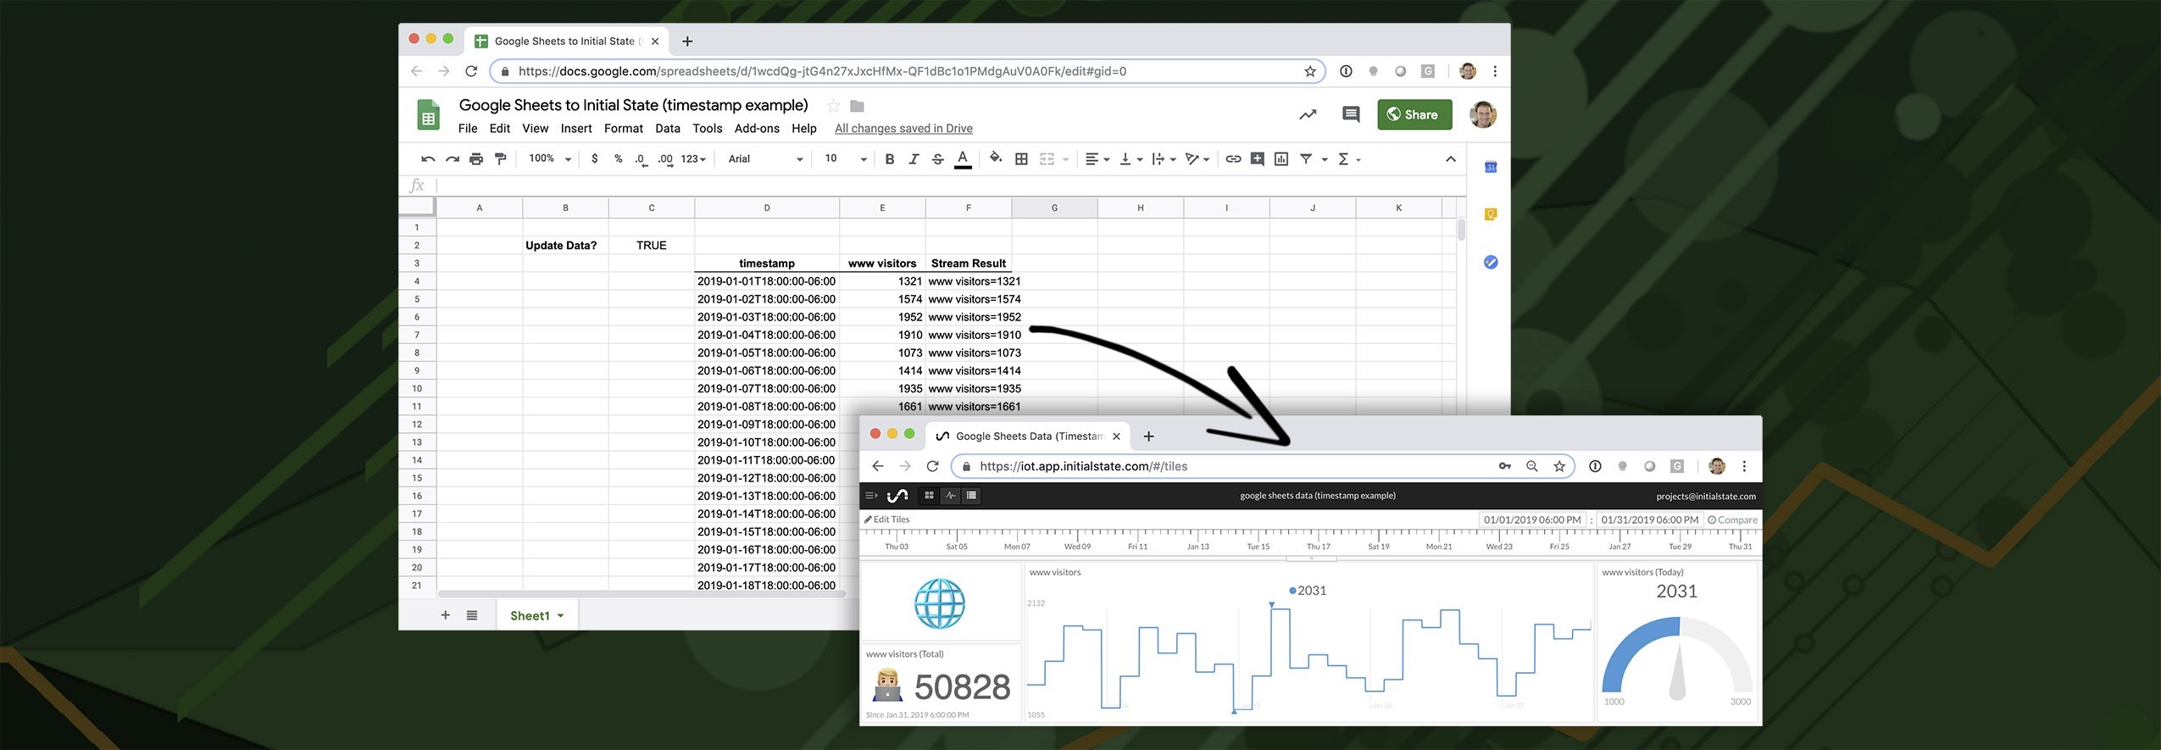
Task: Open the fill color picker
Action: pyautogui.click(x=996, y=158)
